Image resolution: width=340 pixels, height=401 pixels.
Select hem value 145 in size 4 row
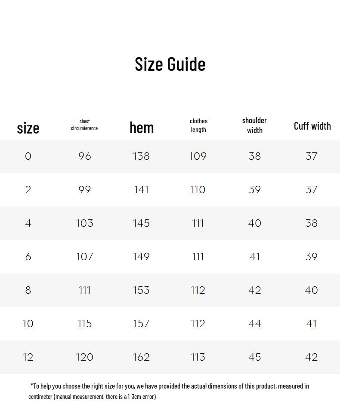coord(141,223)
